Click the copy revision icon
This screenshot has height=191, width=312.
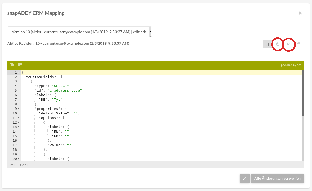(299, 44)
